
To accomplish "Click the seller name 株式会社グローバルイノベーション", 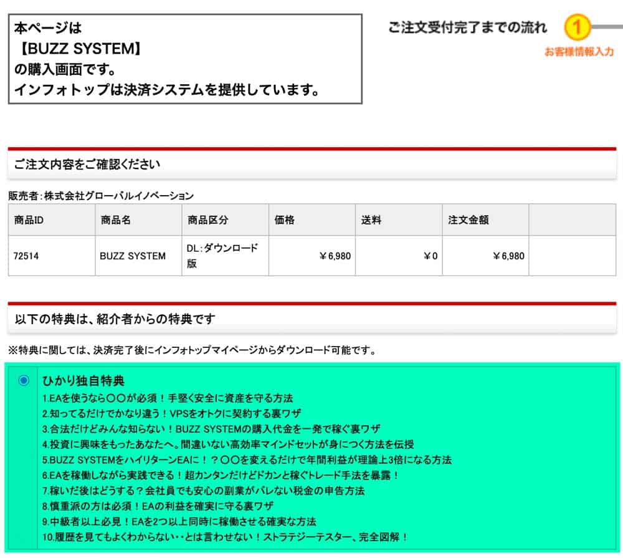I will tap(119, 196).
